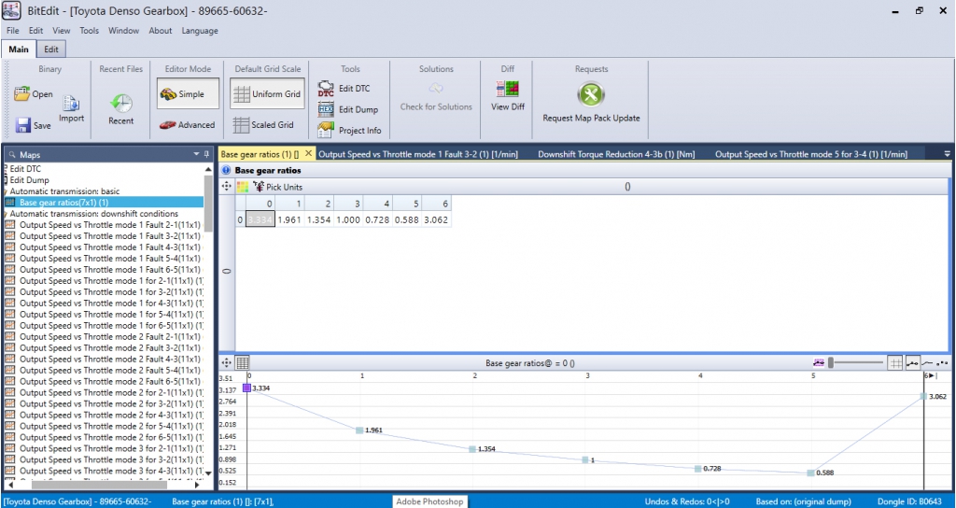
Task: Select table cell with value 1.000
Action: tap(348, 219)
